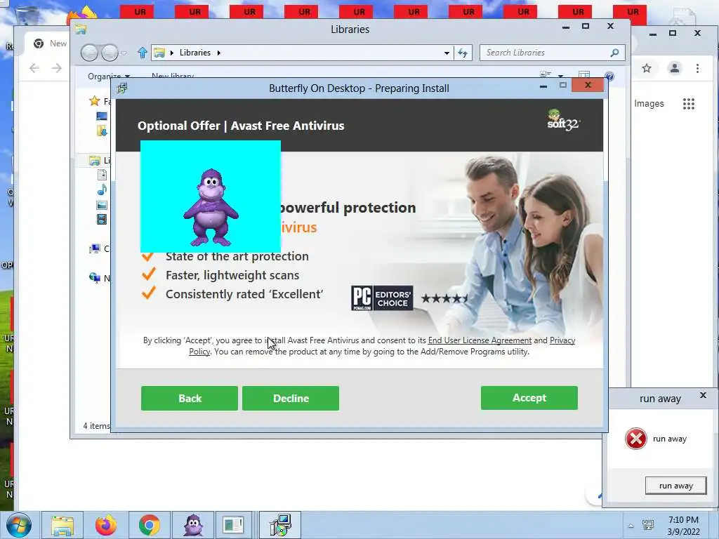
Task: Open the address bar history dropdown
Action: point(447,53)
